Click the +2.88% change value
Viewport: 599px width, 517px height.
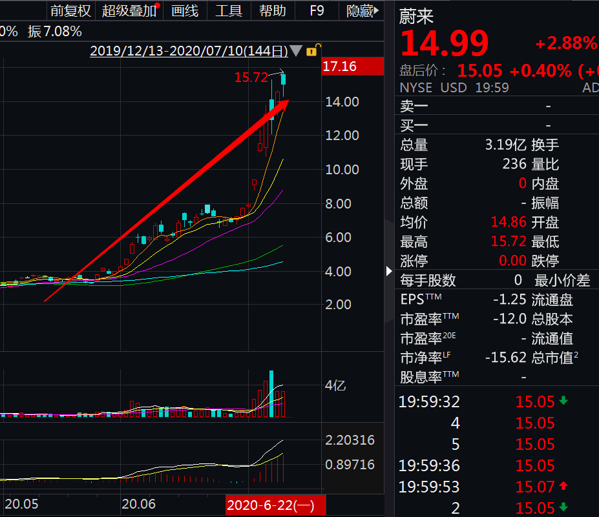[567, 43]
